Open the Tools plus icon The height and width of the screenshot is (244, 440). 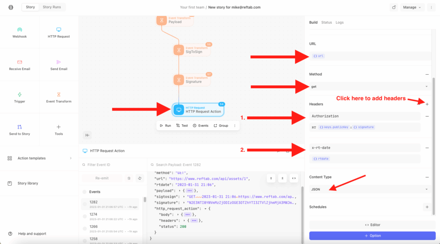58,127
